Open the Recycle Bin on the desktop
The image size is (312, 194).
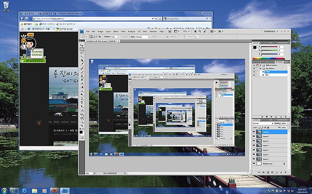[x=6, y=6]
